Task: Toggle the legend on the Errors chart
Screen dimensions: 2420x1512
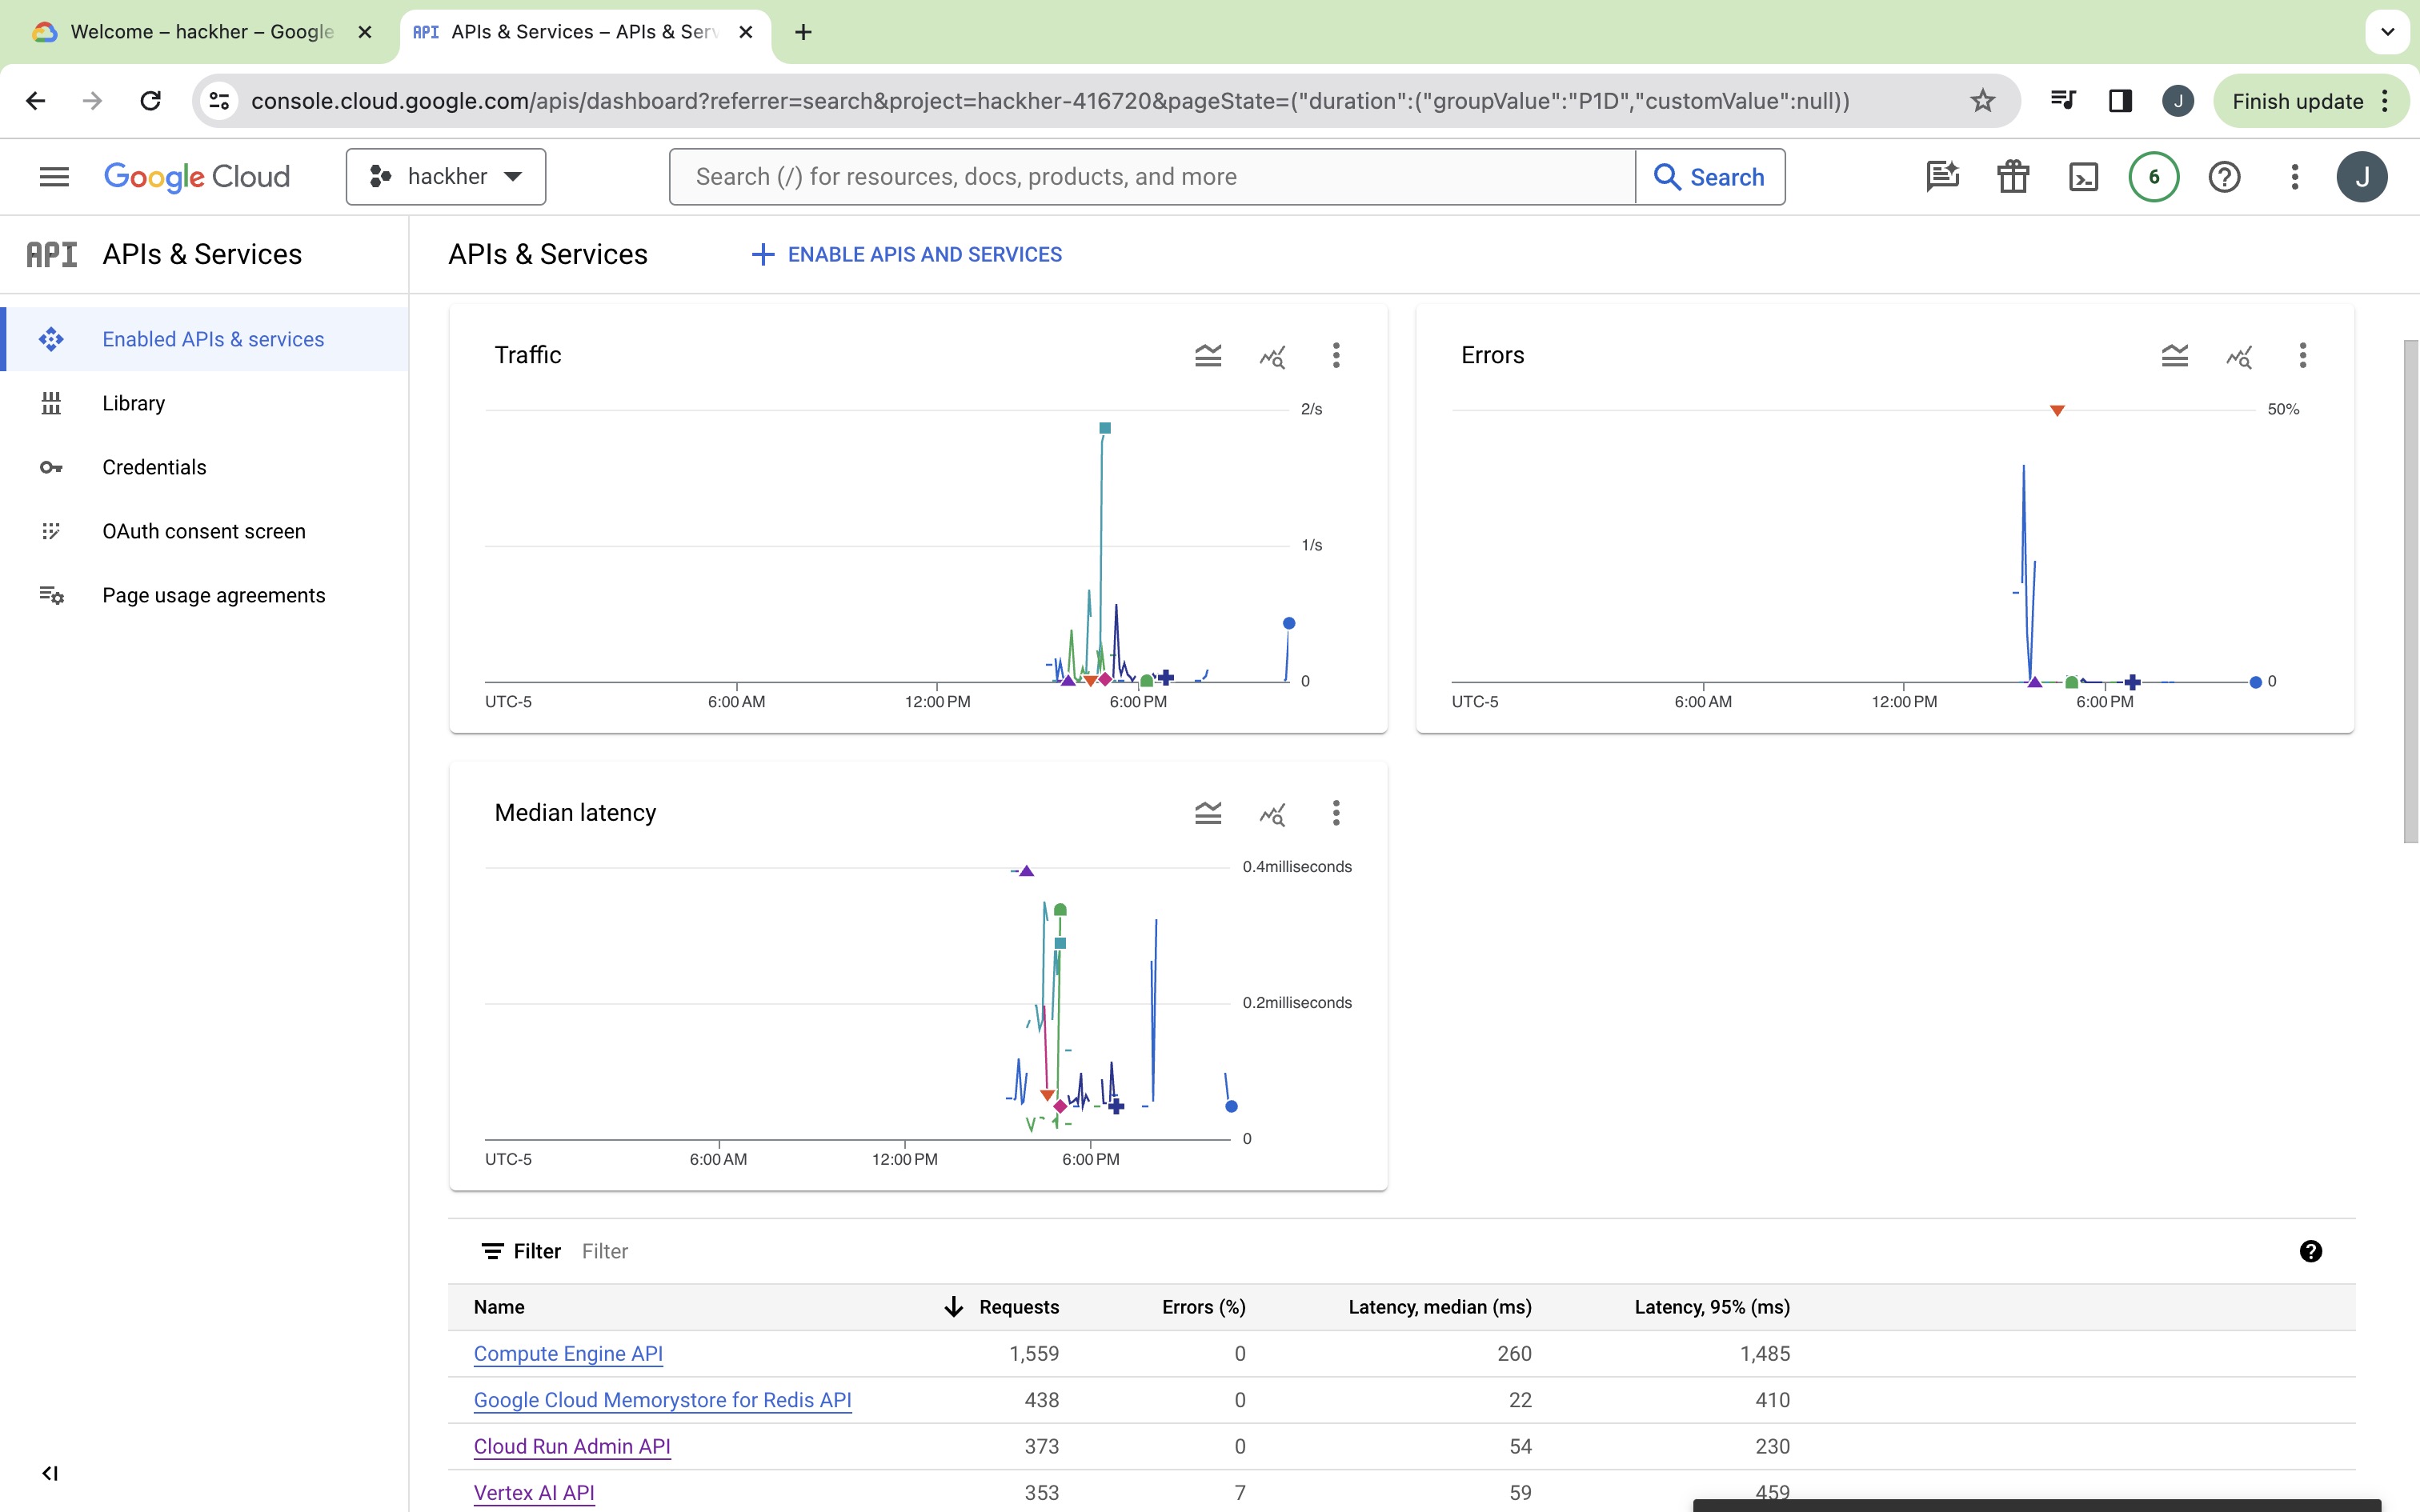Action: pyautogui.click(x=2174, y=355)
